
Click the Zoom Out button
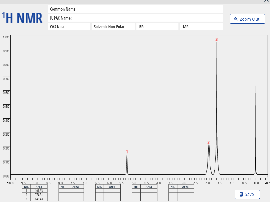click(x=247, y=19)
